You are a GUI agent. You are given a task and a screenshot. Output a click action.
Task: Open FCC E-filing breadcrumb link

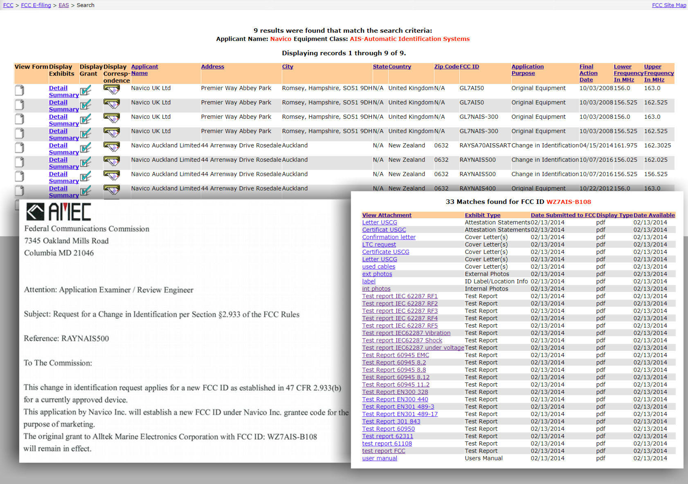tap(36, 5)
